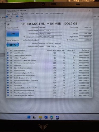This screenshot has height=132, width=99.
Task: Open the Hilfe menu
Action: coord(46,13)
